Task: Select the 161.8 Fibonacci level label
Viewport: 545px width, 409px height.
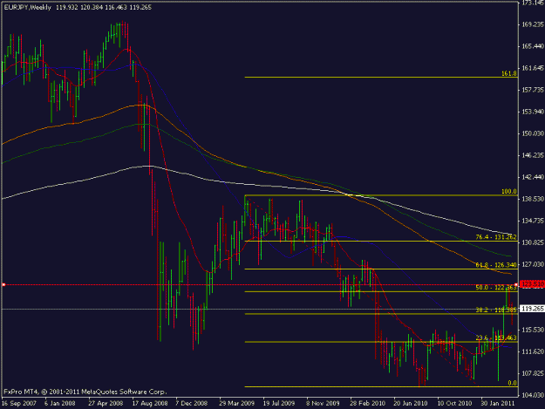Action: 509,73
